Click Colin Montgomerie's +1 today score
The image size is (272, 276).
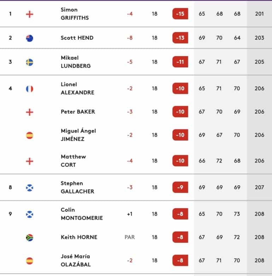tap(130, 214)
